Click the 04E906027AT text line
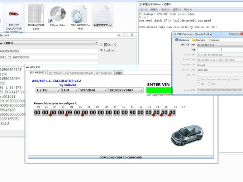243x182 pixels. (x=11, y=70)
